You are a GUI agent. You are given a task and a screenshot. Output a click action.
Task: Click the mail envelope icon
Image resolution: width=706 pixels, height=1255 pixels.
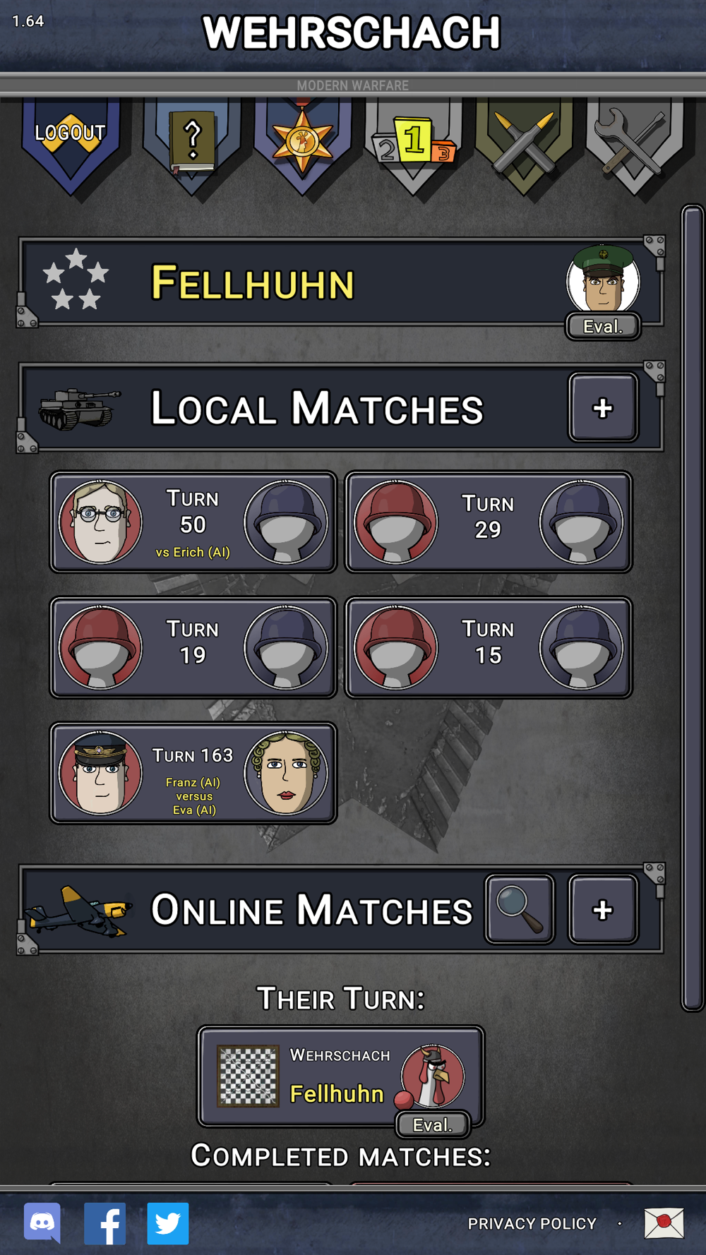pos(664,1223)
